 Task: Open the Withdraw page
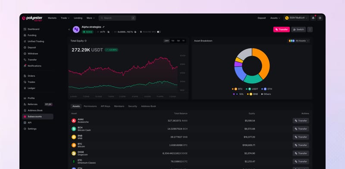tap(38, 54)
